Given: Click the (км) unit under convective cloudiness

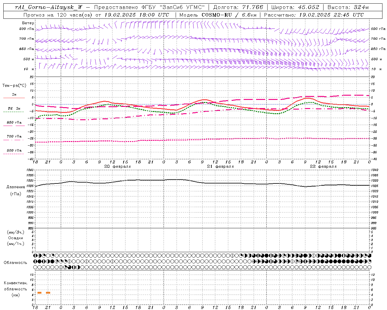Looking at the screenshot, I should 15,295.
